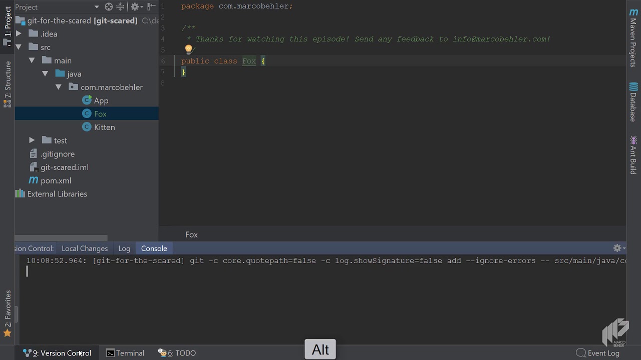Open the Maven Projects side panel
Image resolution: width=641 pixels, height=360 pixels.
pyautogui.click(x=633, y=37)
